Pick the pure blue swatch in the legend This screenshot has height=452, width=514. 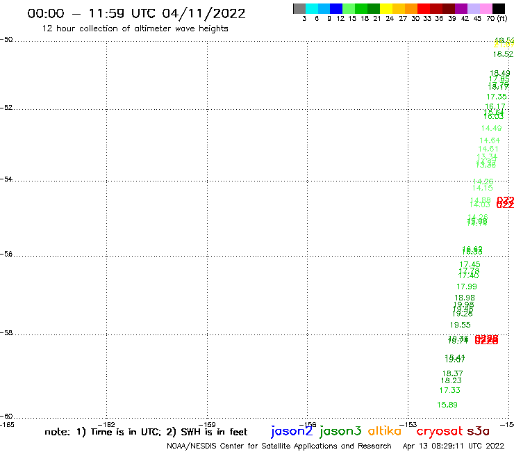point(336,8)
